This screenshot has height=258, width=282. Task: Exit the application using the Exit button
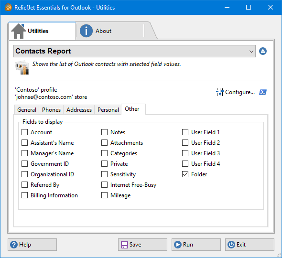click(x=249, y=245)
